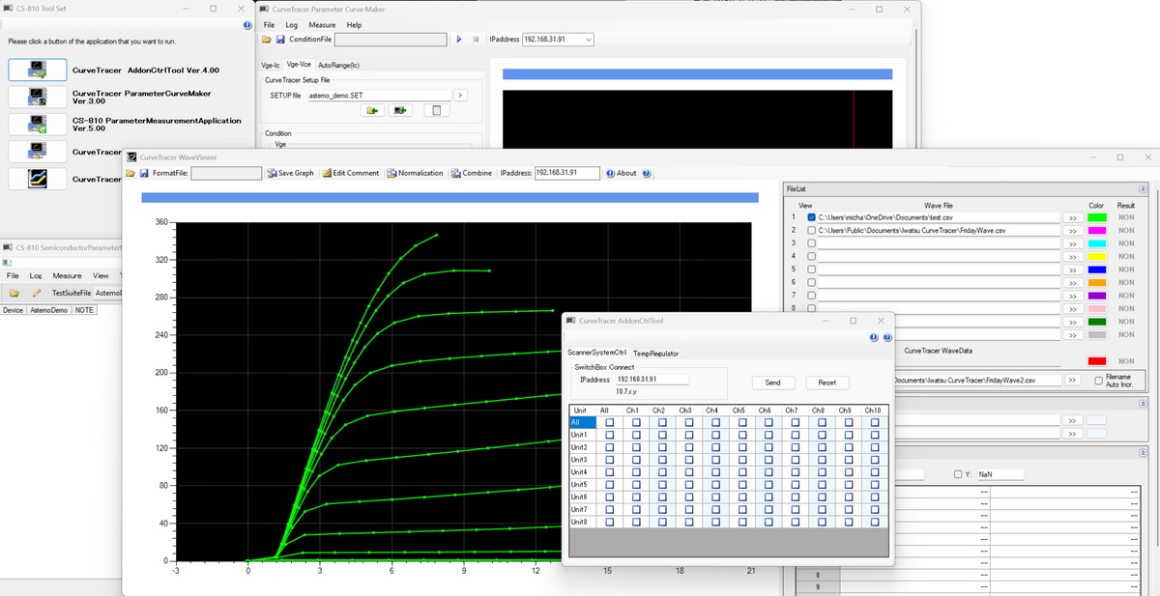Check All row Ch1 checkbox in AddonCtrlTool
This screenshot has height=596, width=1160.
(636, 422)
